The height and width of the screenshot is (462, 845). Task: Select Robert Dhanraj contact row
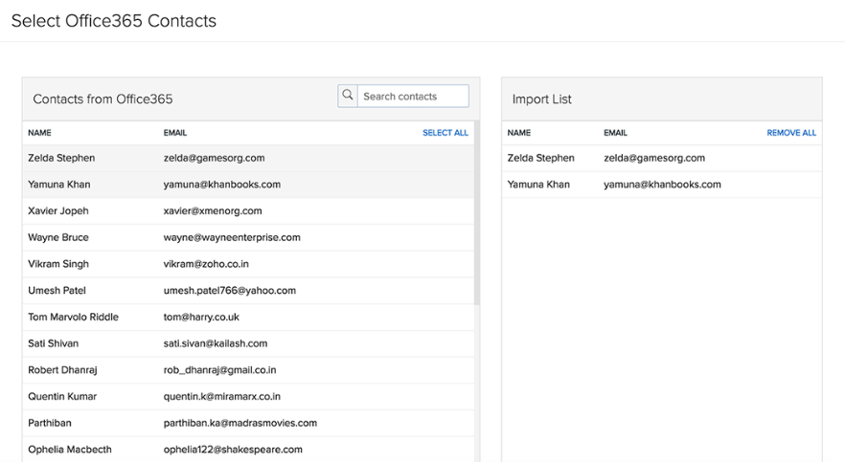247,370
